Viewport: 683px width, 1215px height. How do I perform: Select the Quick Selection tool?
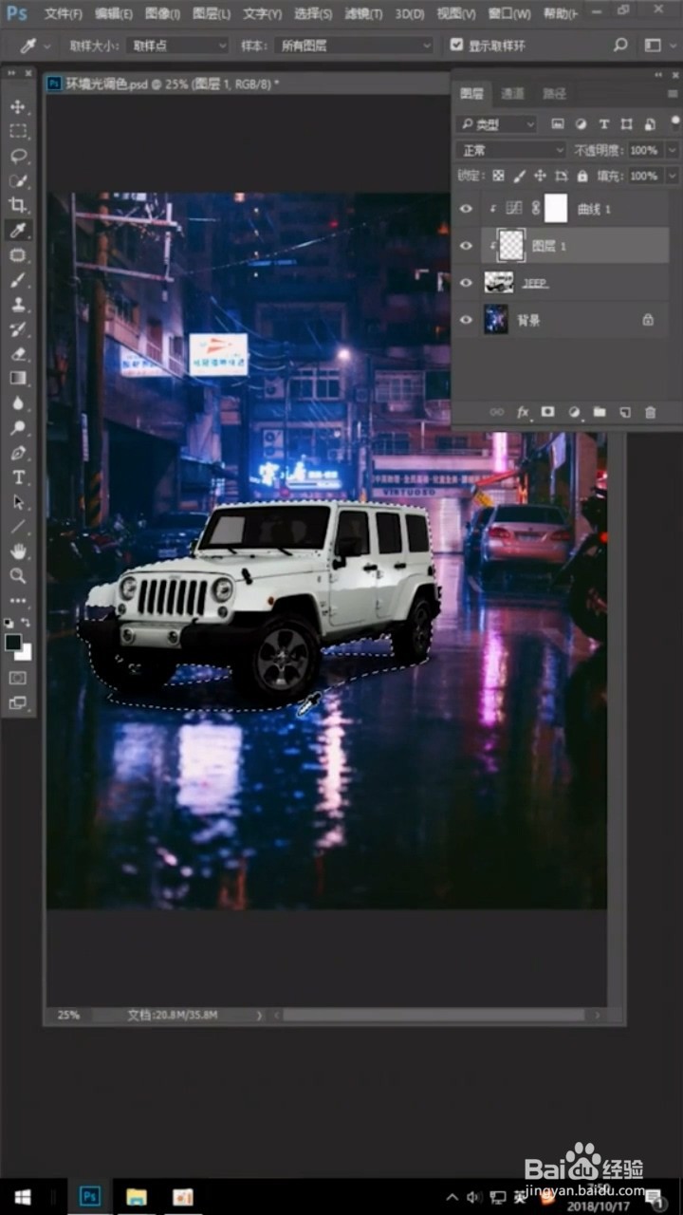18,180
